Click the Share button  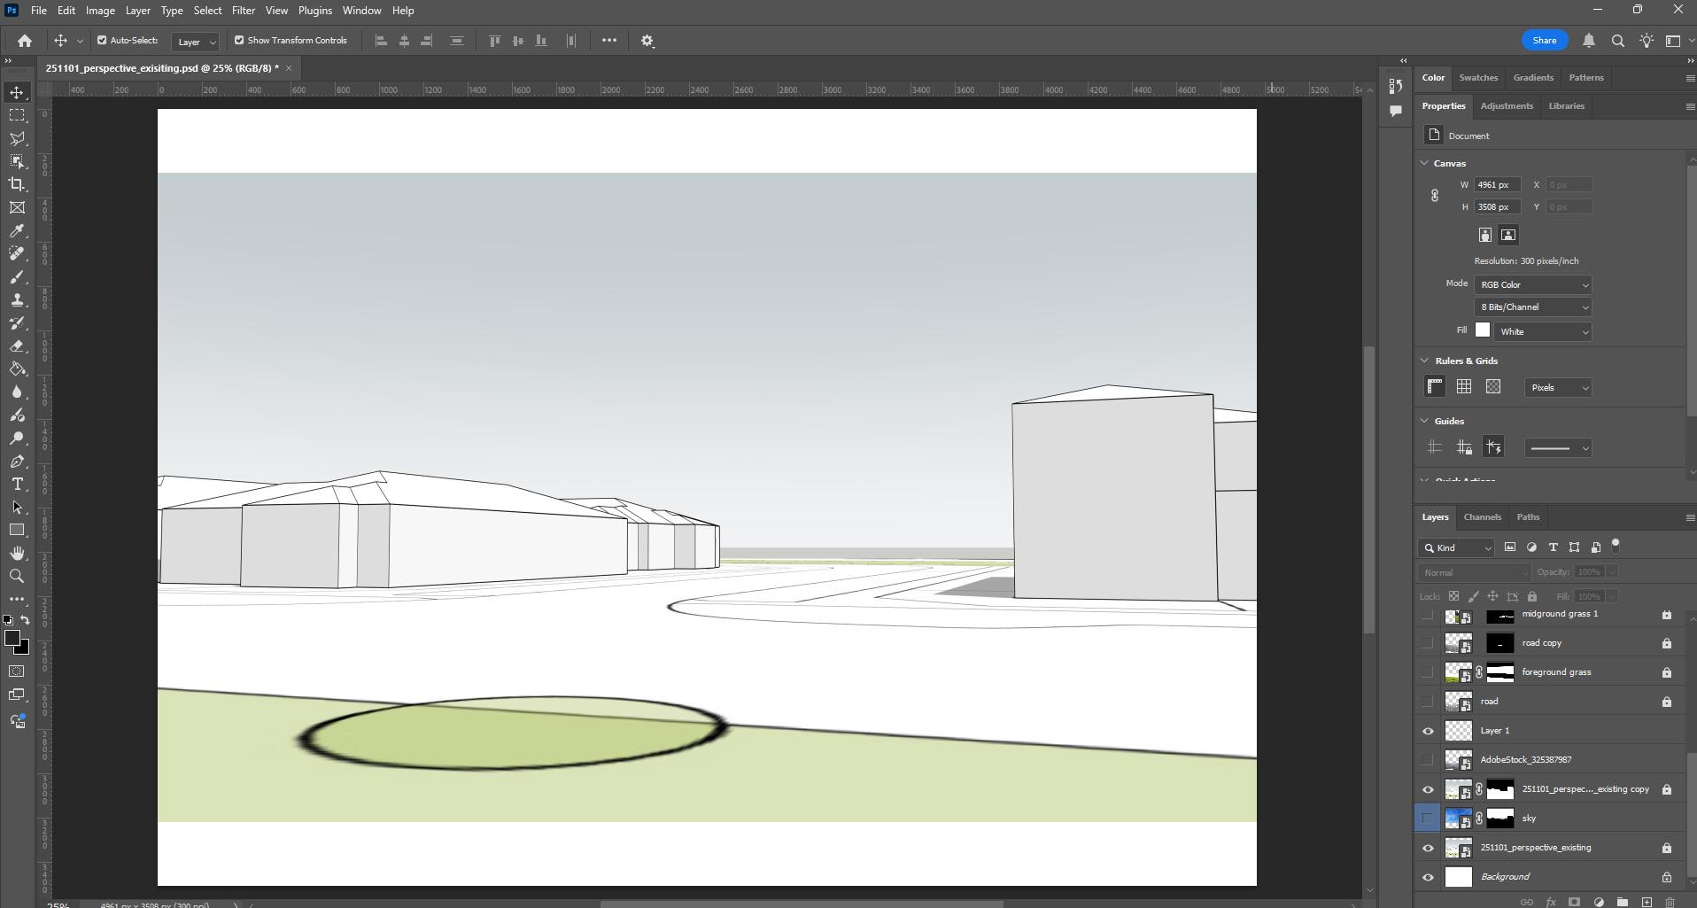coord(1545,41)
